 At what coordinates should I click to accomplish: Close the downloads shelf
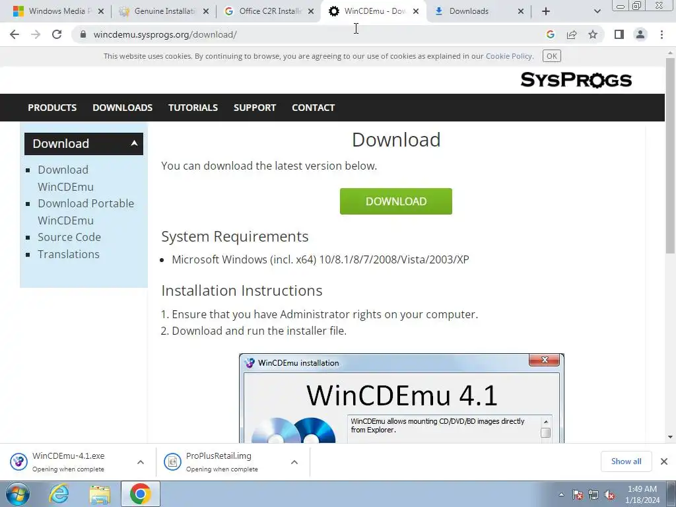click(x=664, y=461)
